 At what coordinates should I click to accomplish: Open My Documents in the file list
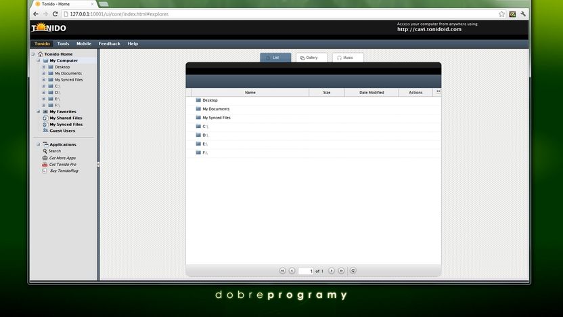click(x=216, y=109)
